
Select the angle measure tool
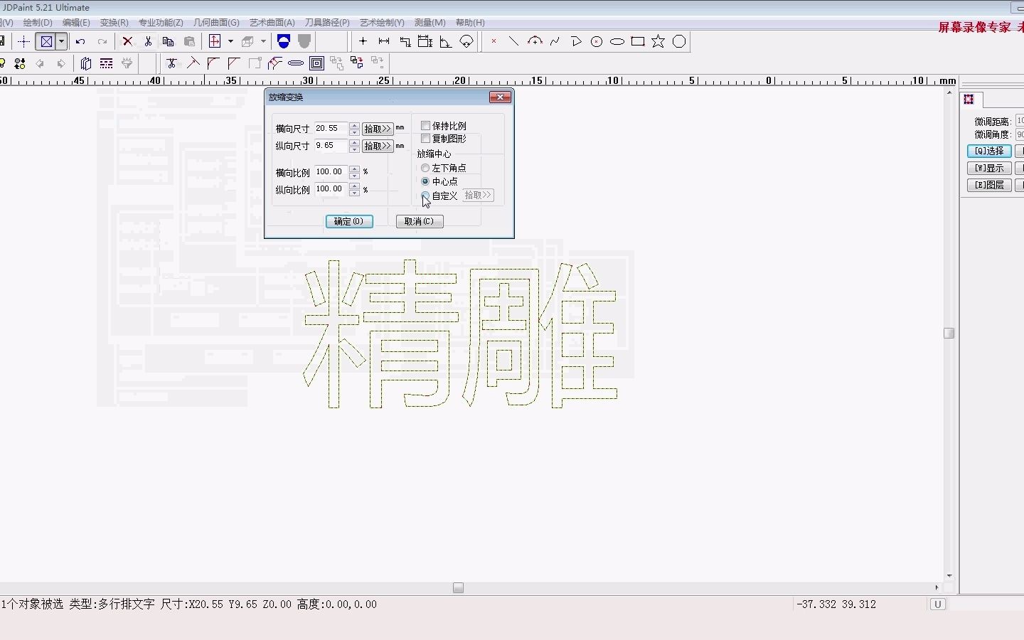tap(446, 41)
